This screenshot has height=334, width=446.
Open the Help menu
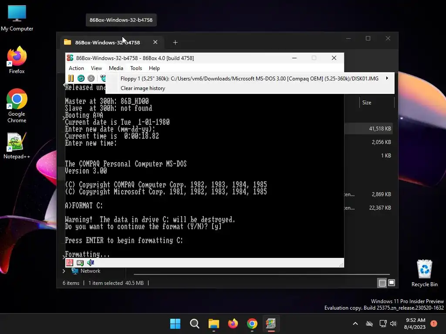click(154, 68)
